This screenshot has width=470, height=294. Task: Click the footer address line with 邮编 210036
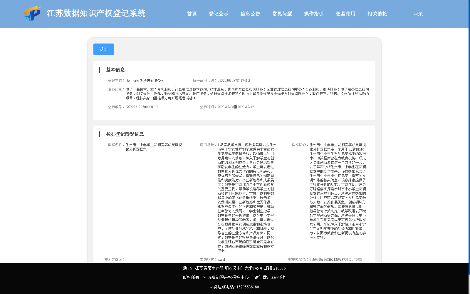pyautogui.click(x=234, y=268)
